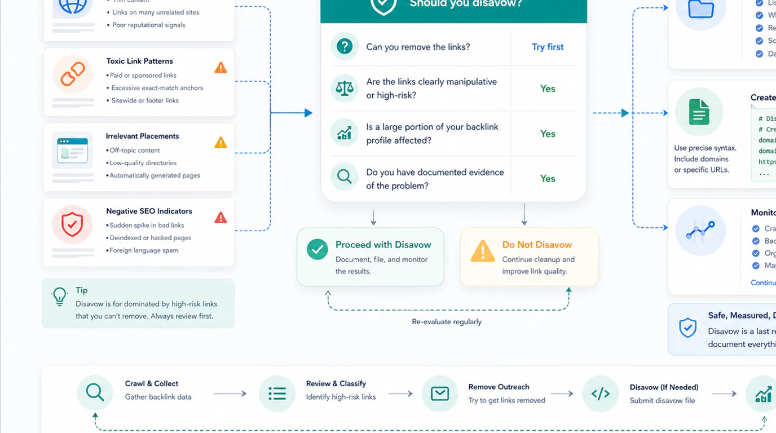This screenshot has width=776, height=433.
Task: Click the question mark icon beside Can you remove the links
Action: click(345, 46)
